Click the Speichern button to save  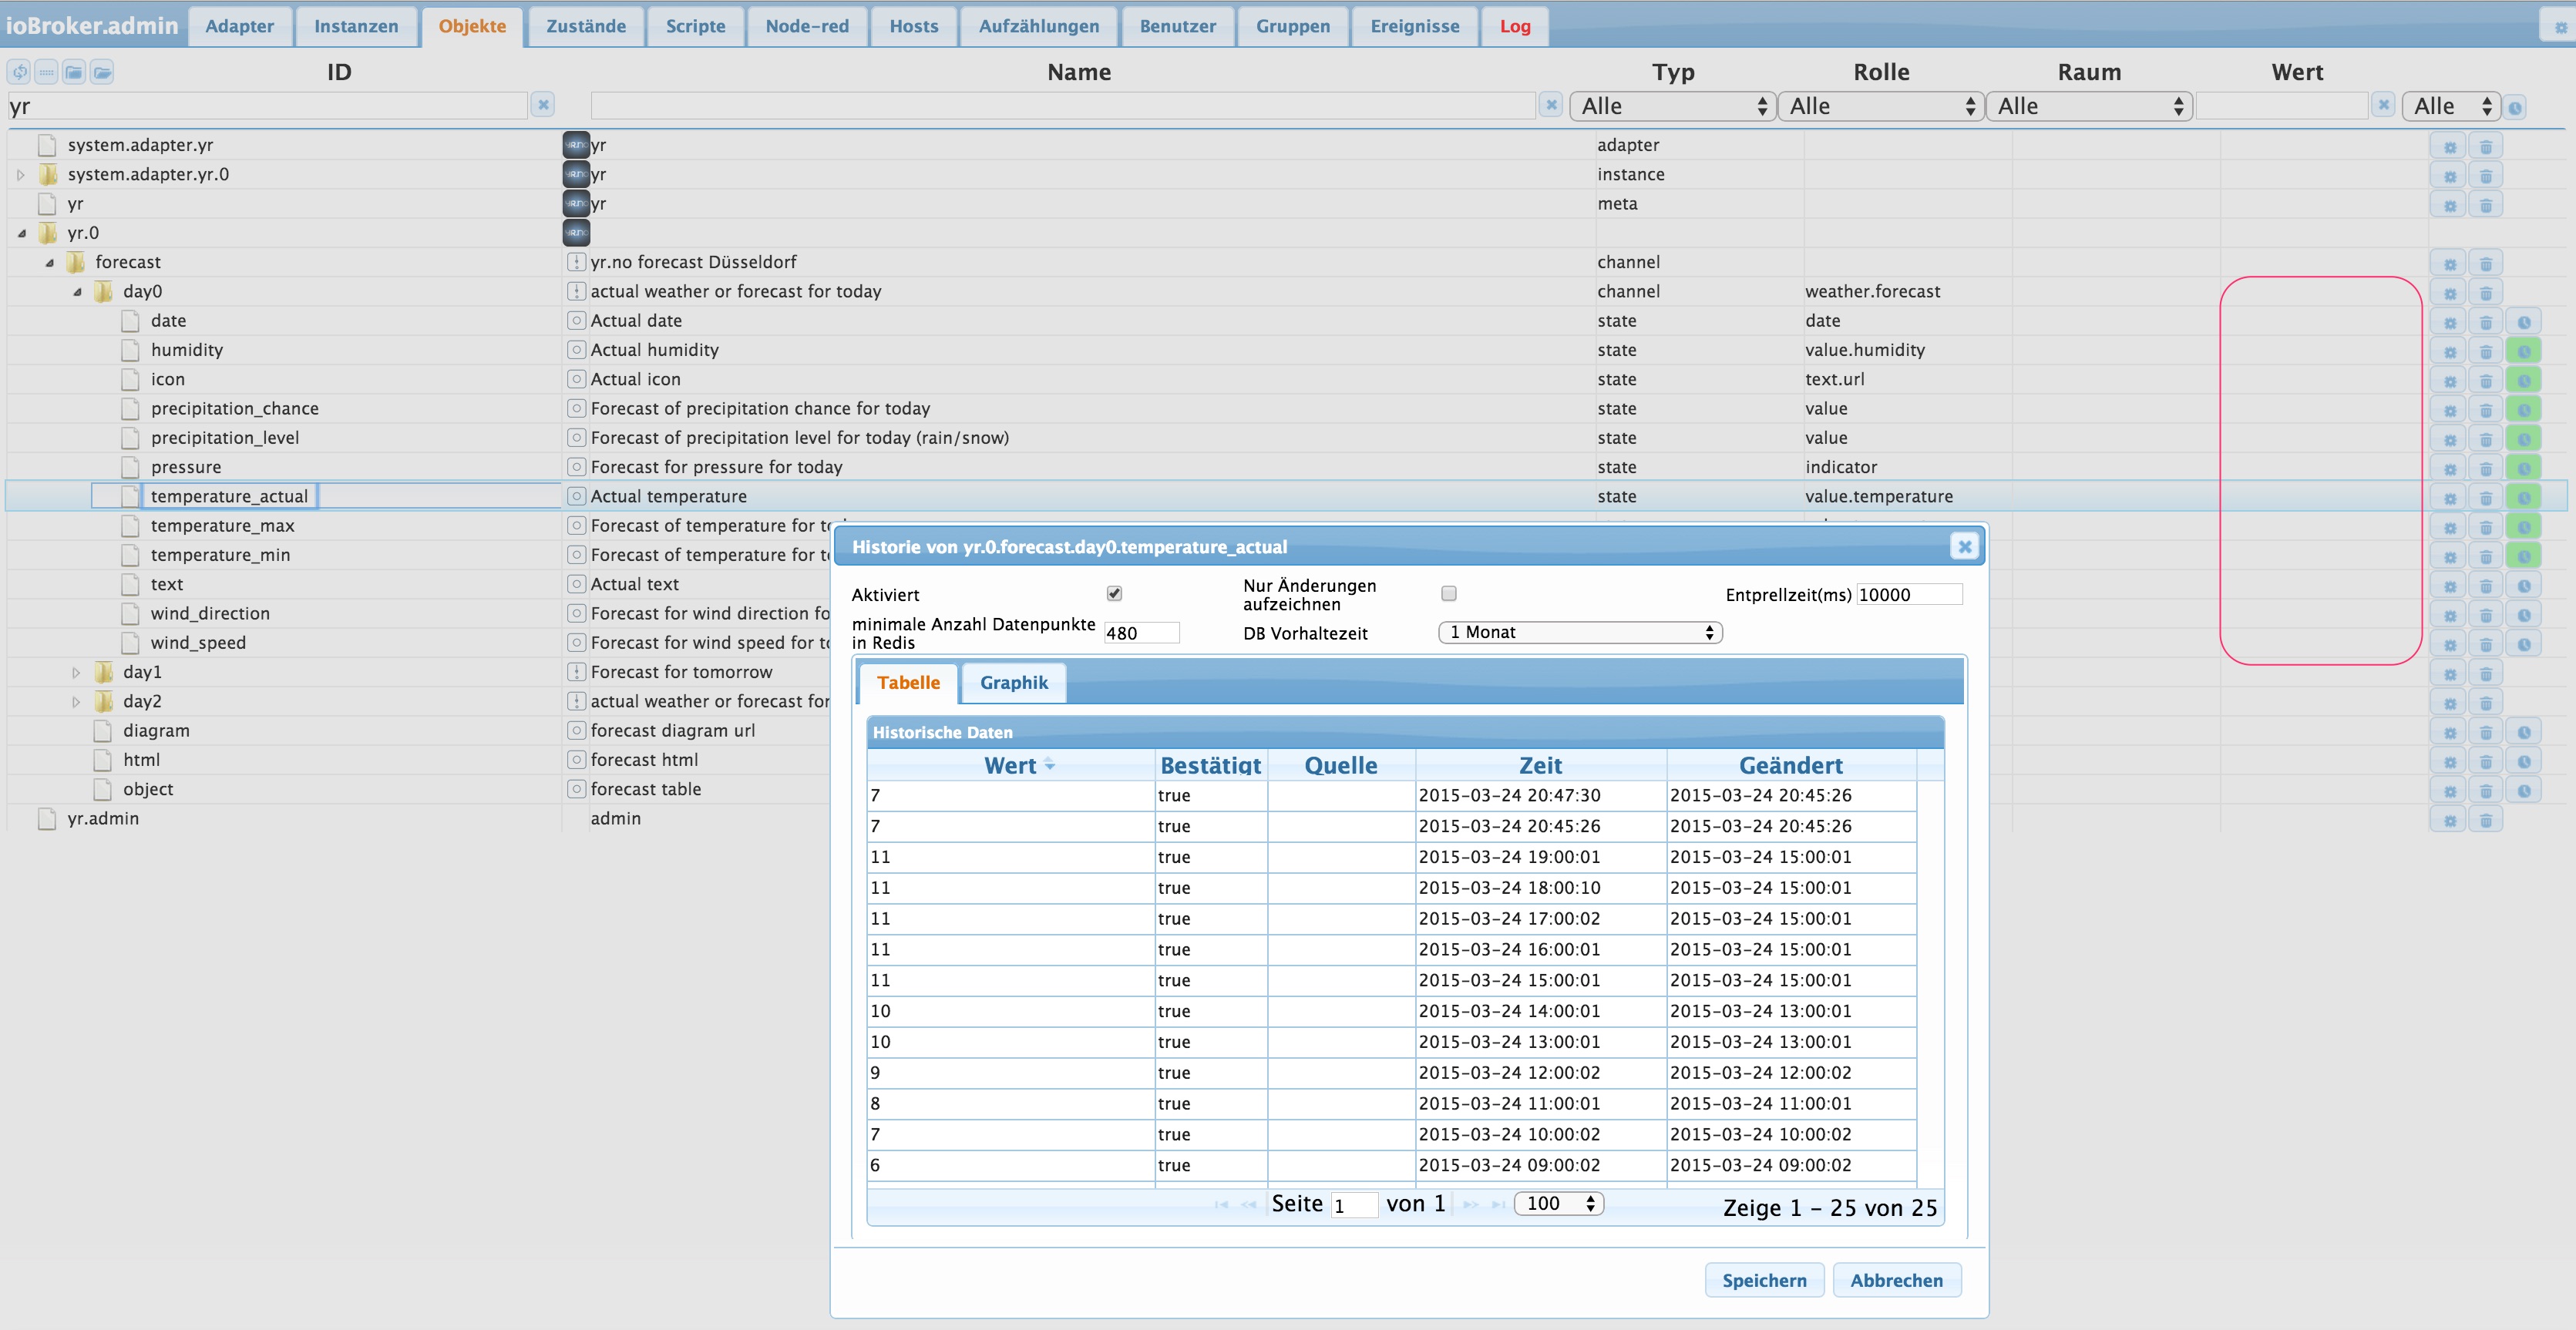(1762, 1279)
